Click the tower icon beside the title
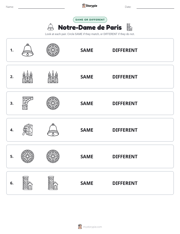 (x=129, y=27)
